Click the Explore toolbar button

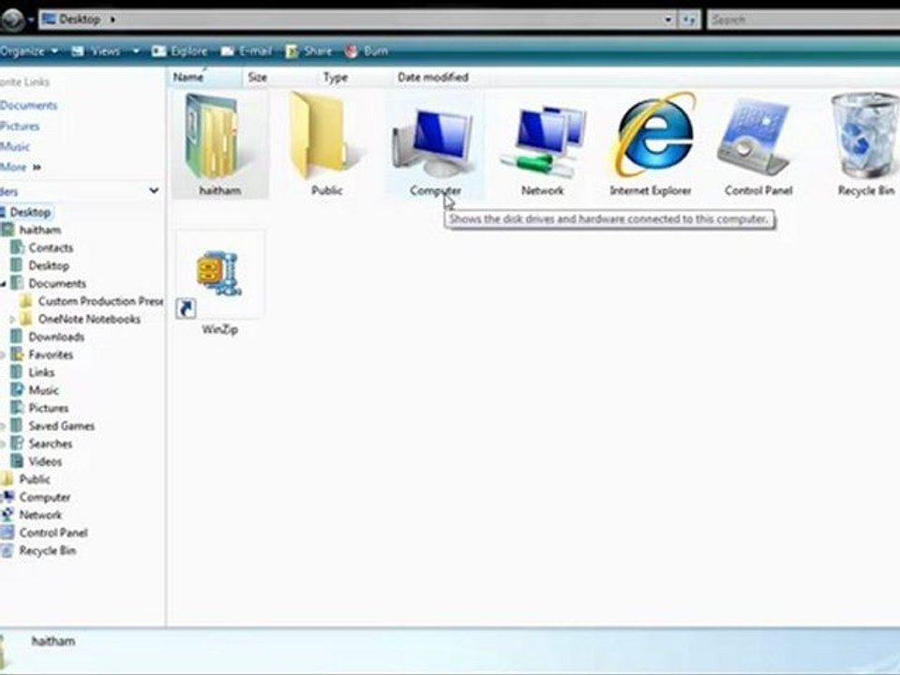point(179,51)
